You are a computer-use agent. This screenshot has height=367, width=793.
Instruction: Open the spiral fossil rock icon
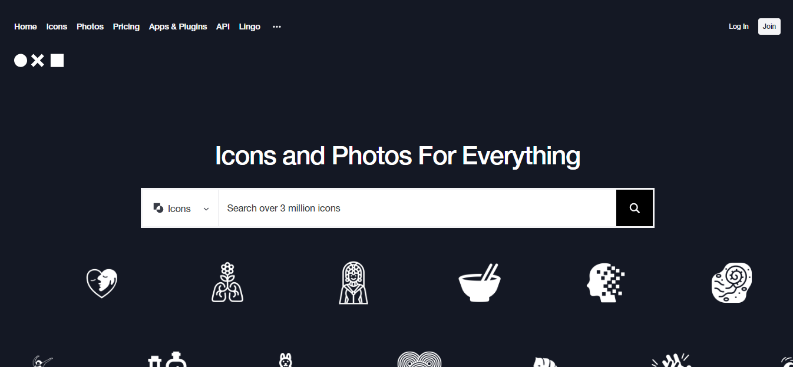[x=732, y=283]
